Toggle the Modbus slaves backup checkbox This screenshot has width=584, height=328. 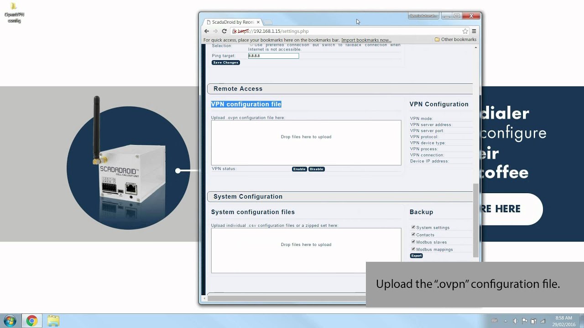click(x=413, y=241)
